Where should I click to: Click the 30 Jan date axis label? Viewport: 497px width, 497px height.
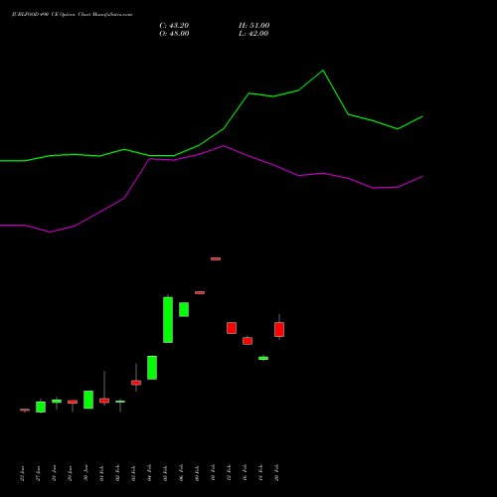pos(85,473)
